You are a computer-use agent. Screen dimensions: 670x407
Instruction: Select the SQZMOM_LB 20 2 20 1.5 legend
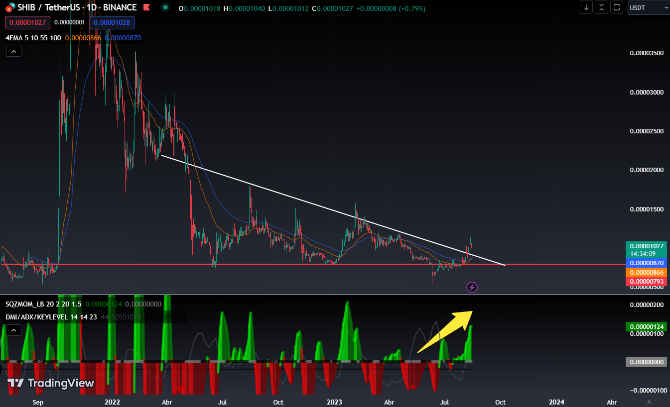44,304
